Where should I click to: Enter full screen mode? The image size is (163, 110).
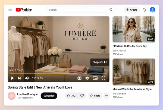[x=103, y=78]
